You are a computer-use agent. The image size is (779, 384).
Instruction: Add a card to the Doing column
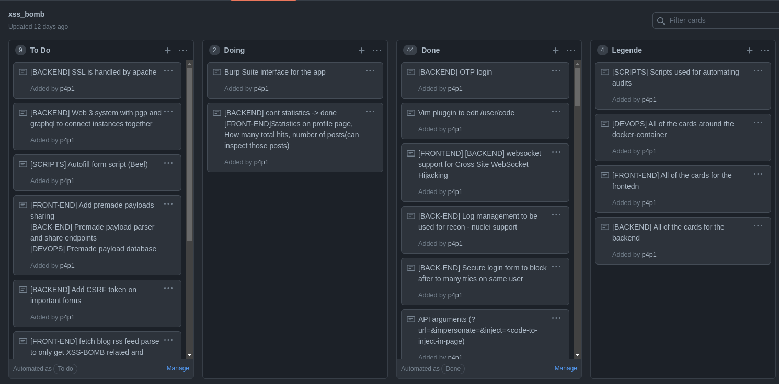361,51
